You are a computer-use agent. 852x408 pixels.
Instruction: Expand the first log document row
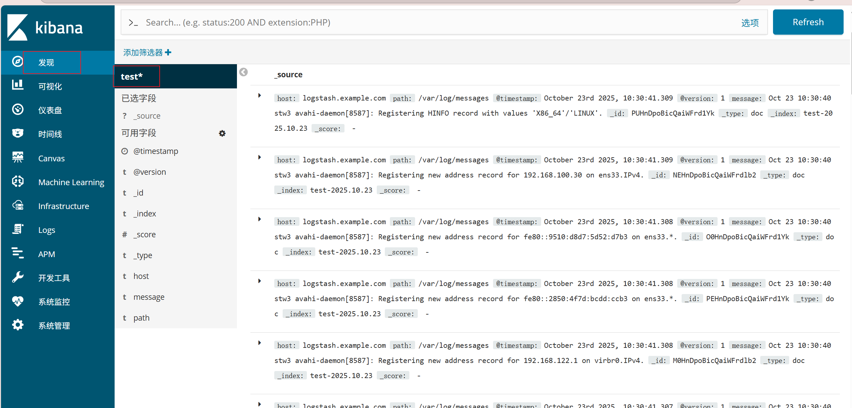click(x=259, y=96)
